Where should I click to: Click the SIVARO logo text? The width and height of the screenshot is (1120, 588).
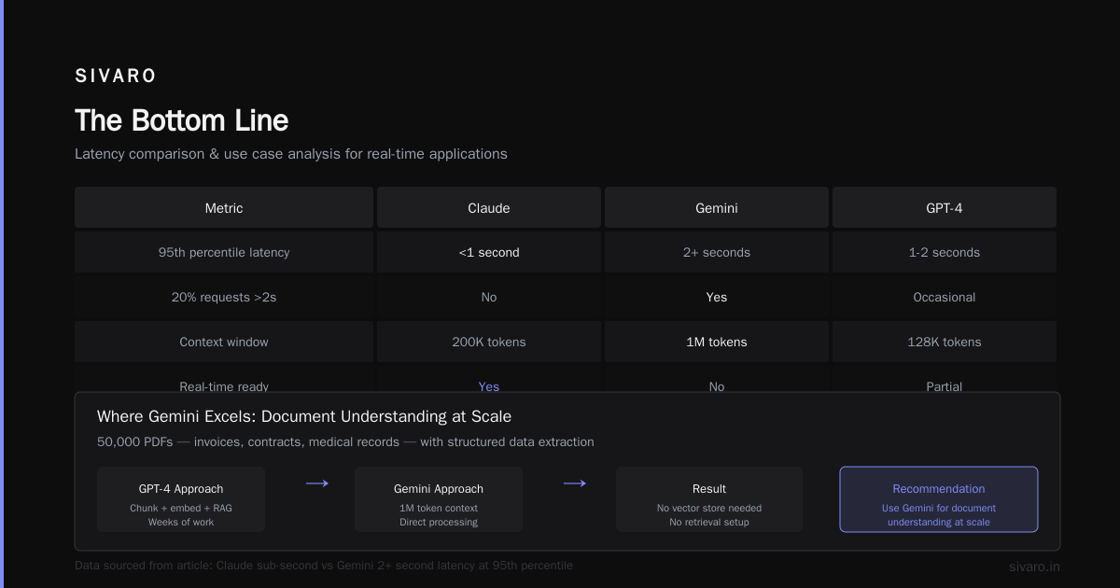pyautogui.click(x=116, y=77)
